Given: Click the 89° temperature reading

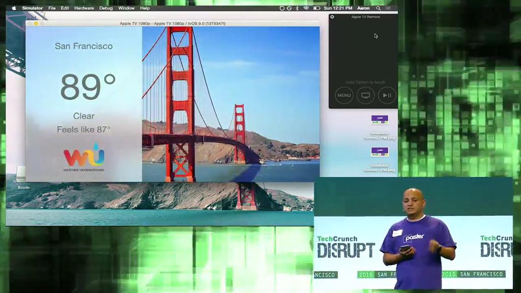Looking at the screenshot, I should tap(88, 86).
